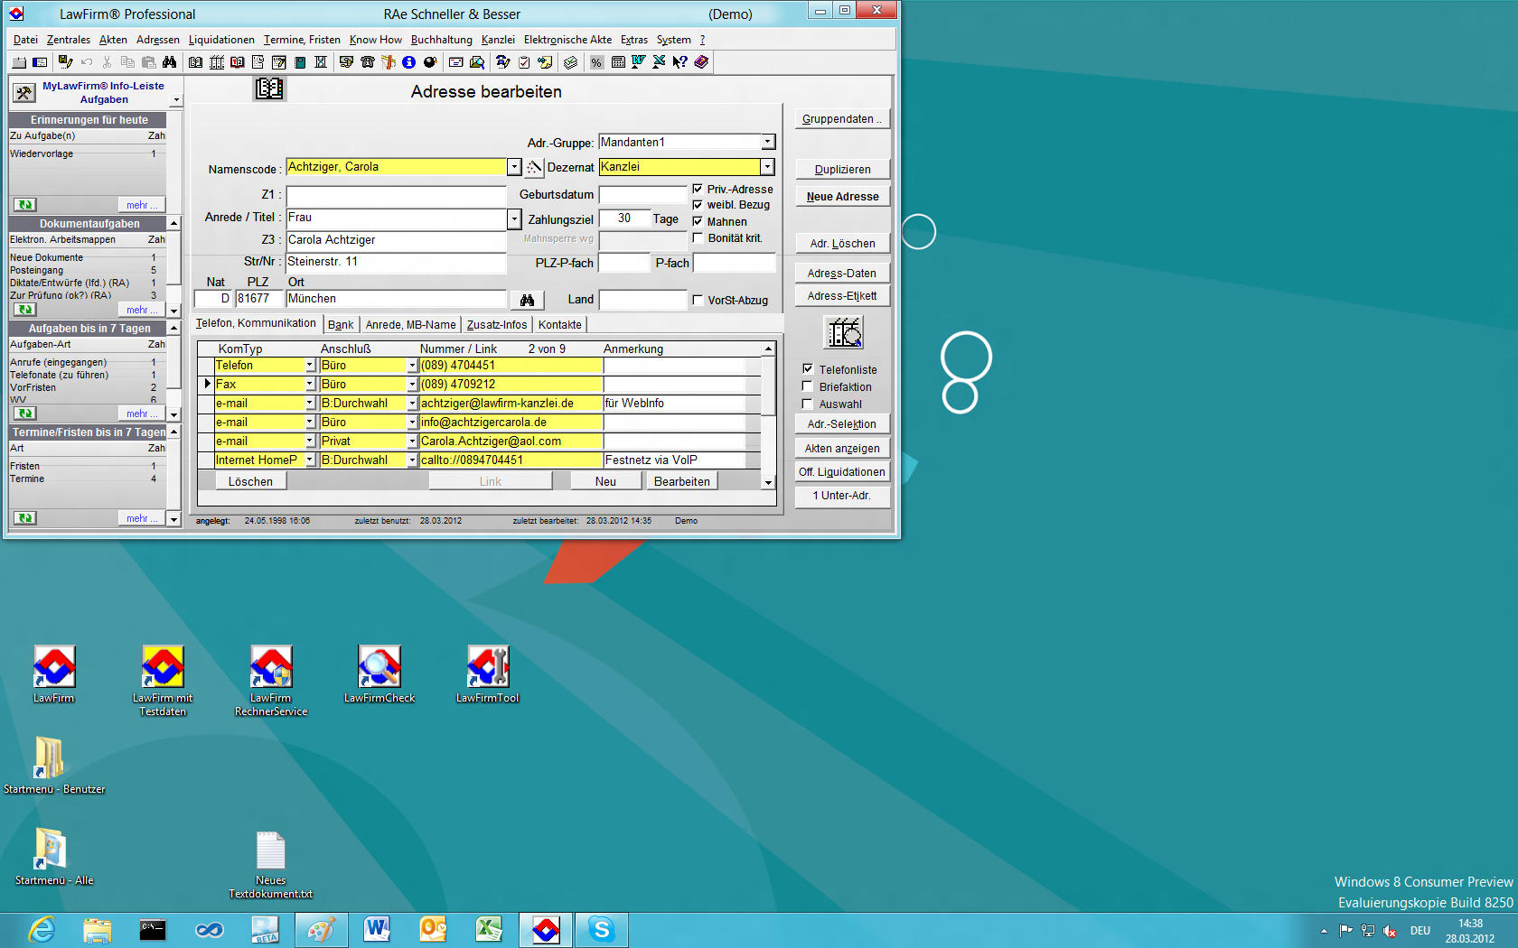Enable the Briefaktion checkbox

pos(808,386)
